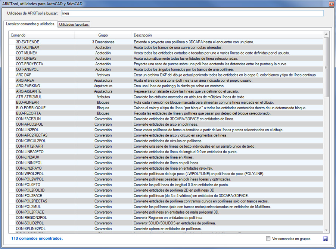Screen dimensions: 336x249
Task: Enable the 'Ver comandos en grupos' checkbox
Action: tap(268, 239)
